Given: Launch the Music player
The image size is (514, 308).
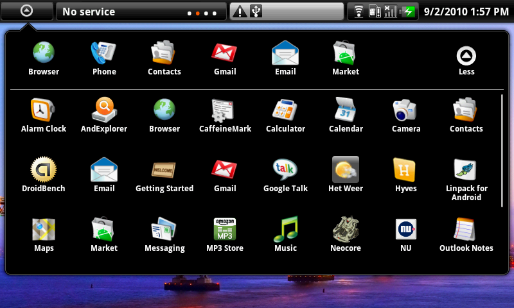Looking at the screenshot, I should click(x=285, y=235).
